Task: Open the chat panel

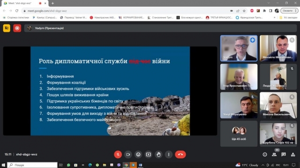Action: click(x=284, y=154)
